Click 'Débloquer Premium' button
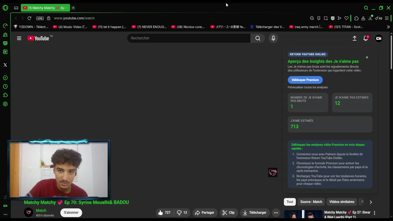Image resolution: width=393 pixels, height=221 pixels. 305,80
